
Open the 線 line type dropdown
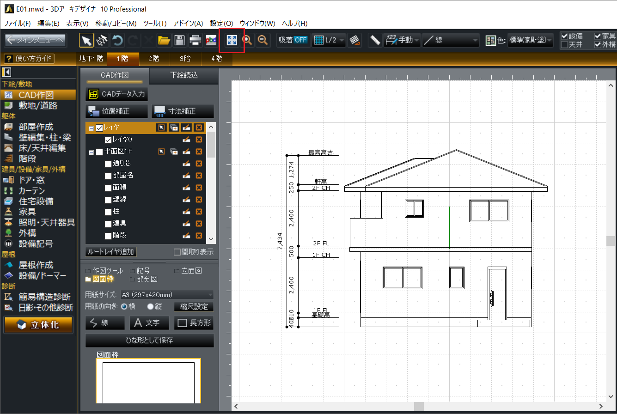pyautogui.click(x=451, y=40)
